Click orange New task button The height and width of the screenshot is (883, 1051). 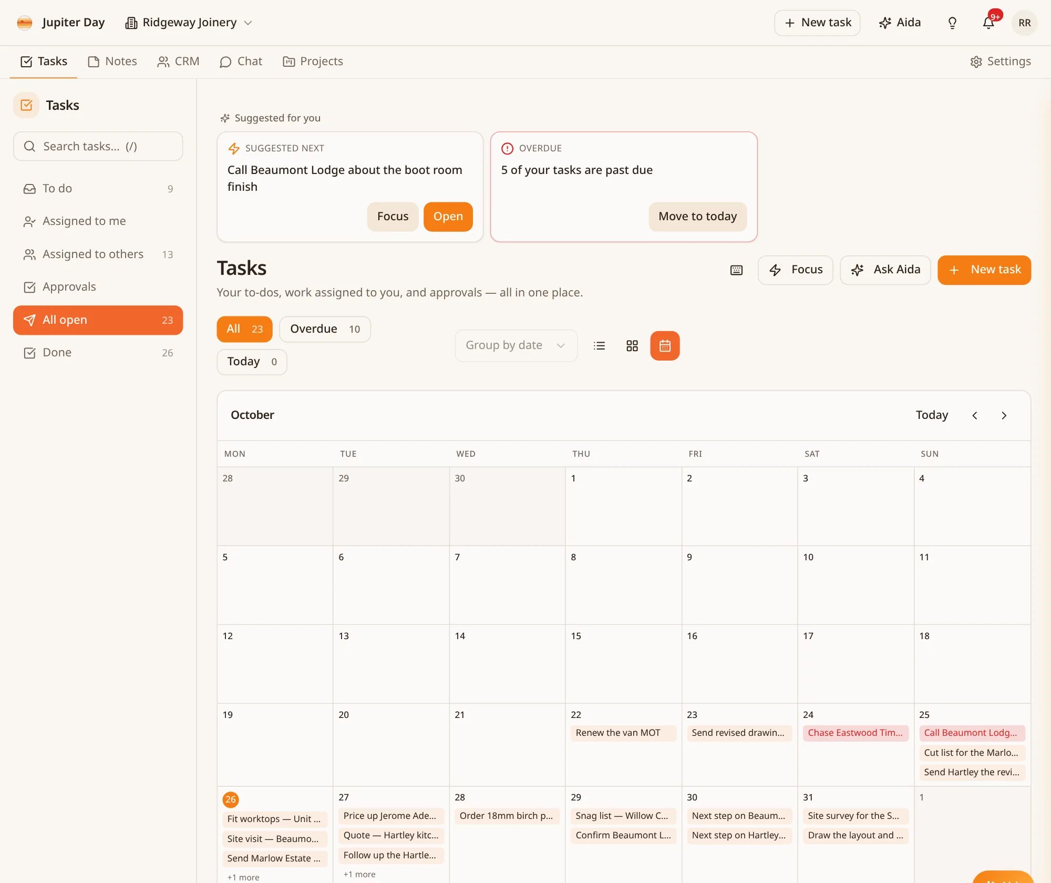coord(984,270)
